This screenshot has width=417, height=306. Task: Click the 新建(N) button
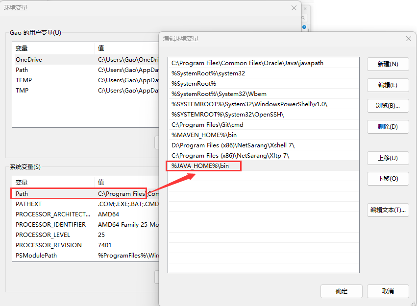pos(388,64)
